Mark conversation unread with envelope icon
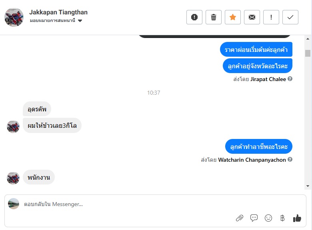 pos(252,17)
